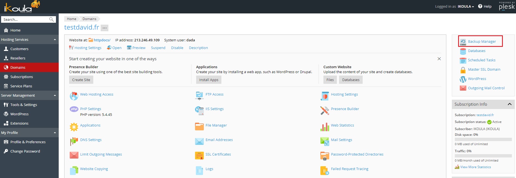Open the Presence Builder tools icon
The height and width of the screenshot is (178, 516).
(325, 110)
